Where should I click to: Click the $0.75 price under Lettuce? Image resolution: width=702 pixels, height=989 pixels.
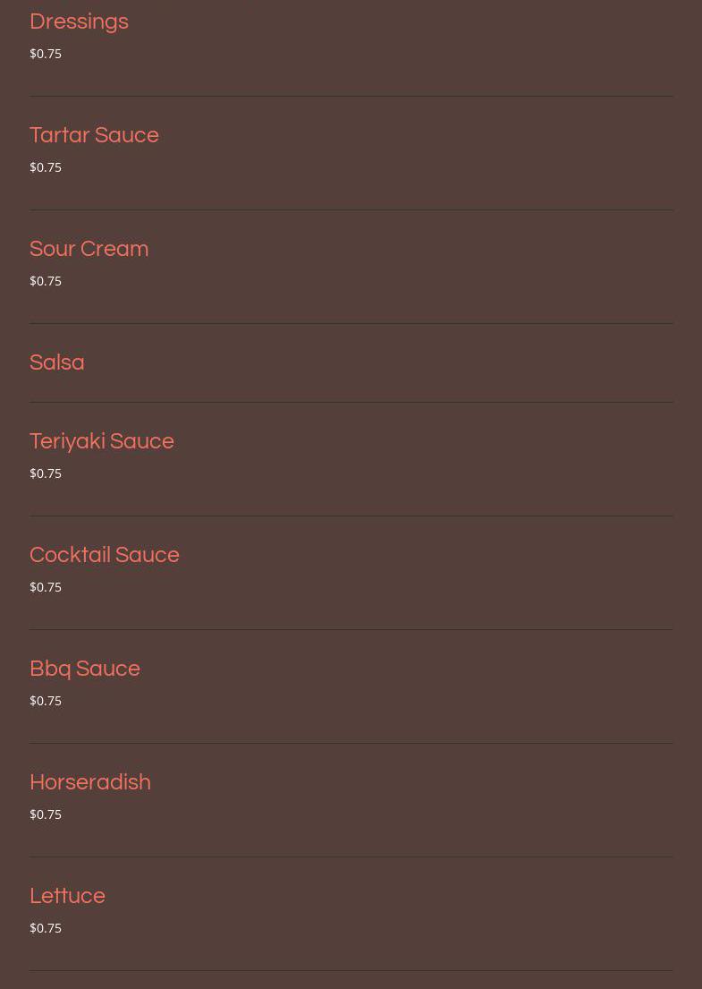46,928
